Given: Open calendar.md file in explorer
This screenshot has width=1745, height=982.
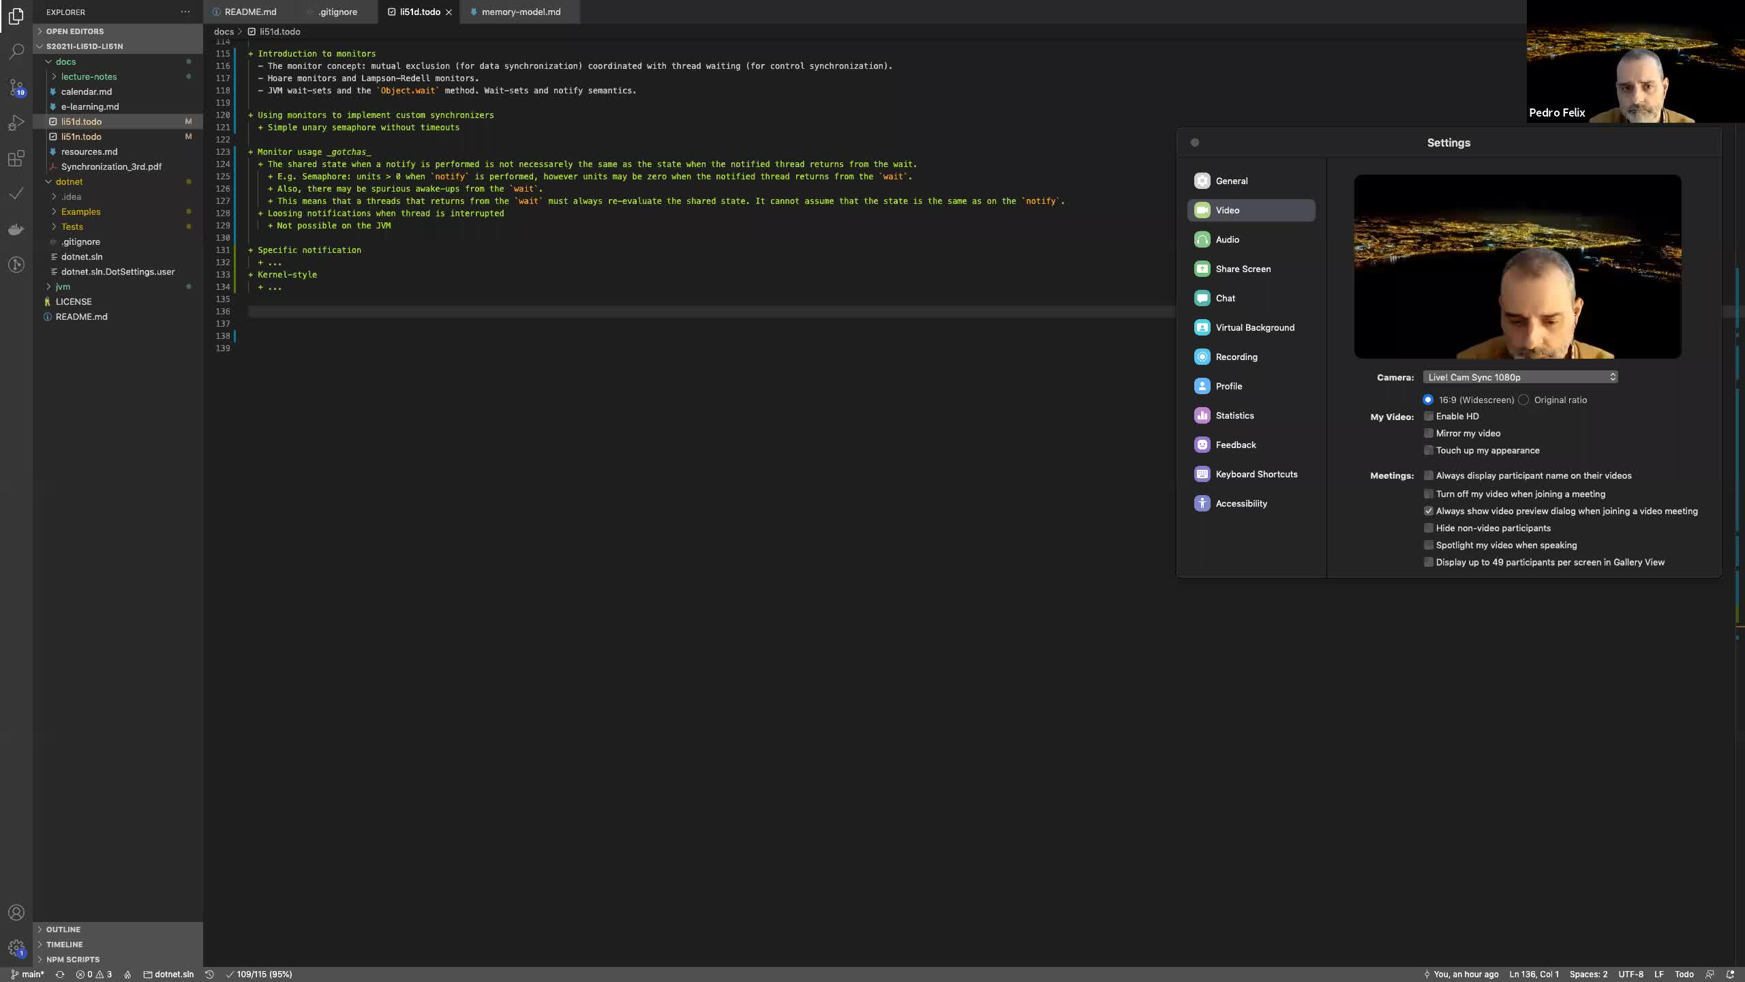Looking at the screenshot, I should tap(87, 91).
